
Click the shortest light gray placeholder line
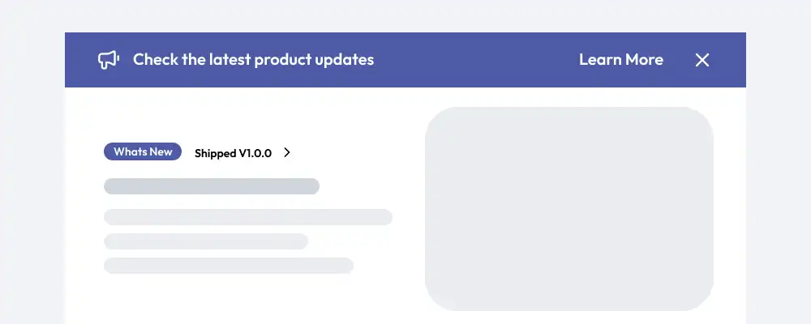click(x=206, y=241)
